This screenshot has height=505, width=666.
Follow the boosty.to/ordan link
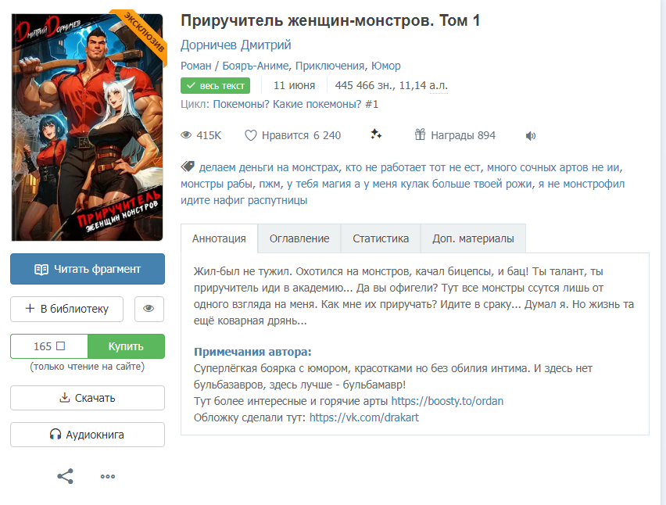click(447, 401)
